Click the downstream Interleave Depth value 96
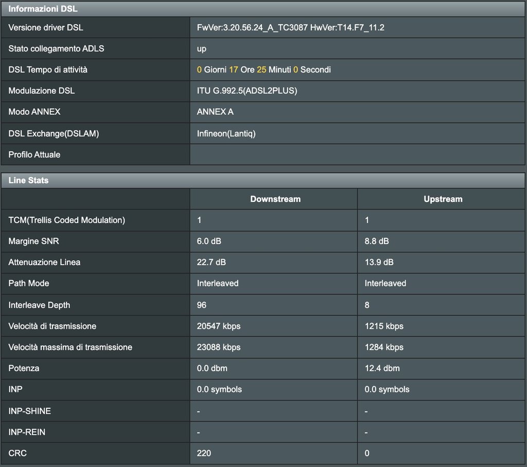Image resolution: width=527 pixels, height=467 pixels. pos(202,305)
